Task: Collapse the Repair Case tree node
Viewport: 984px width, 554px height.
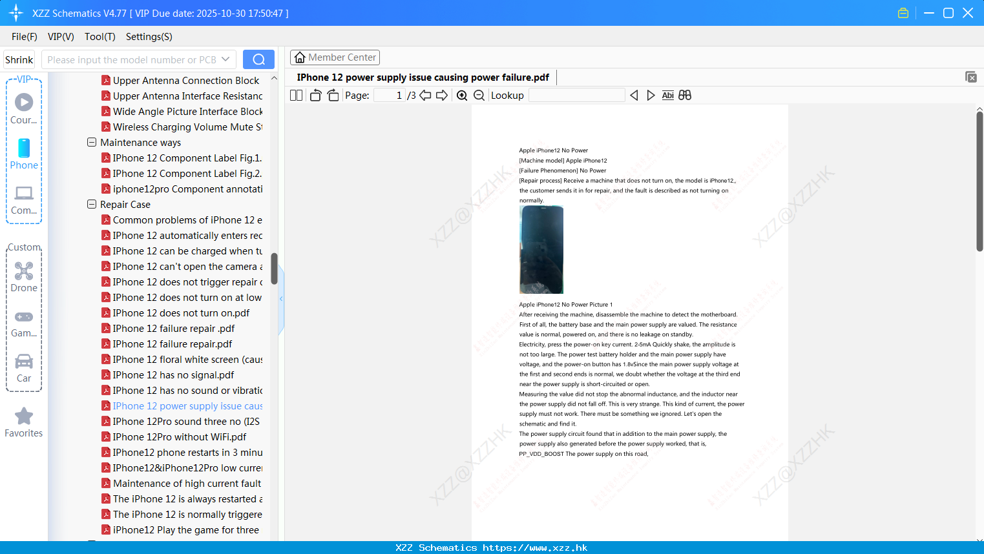Action: 92,204
